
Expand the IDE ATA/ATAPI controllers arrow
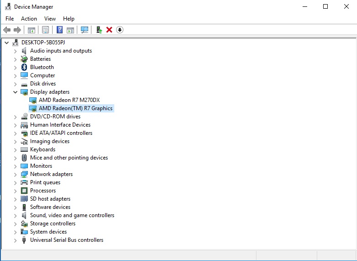point(15,133)
